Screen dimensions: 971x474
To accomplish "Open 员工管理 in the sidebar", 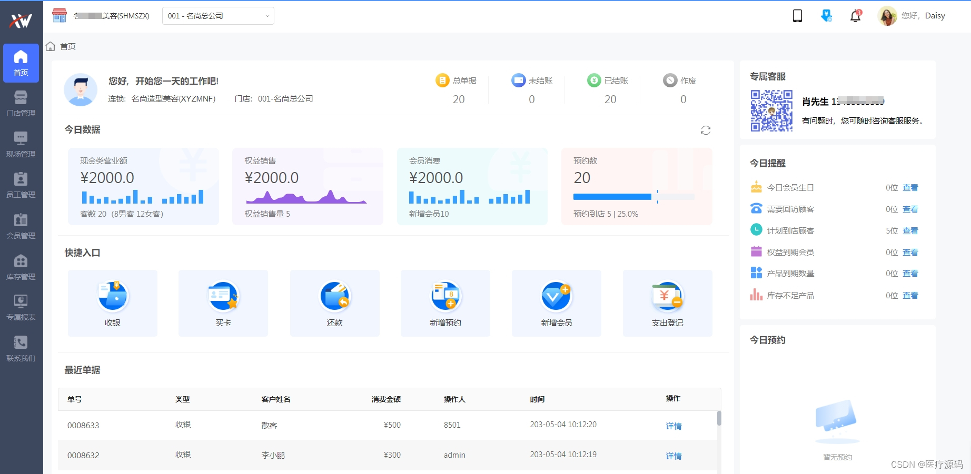I will point(21,185).
